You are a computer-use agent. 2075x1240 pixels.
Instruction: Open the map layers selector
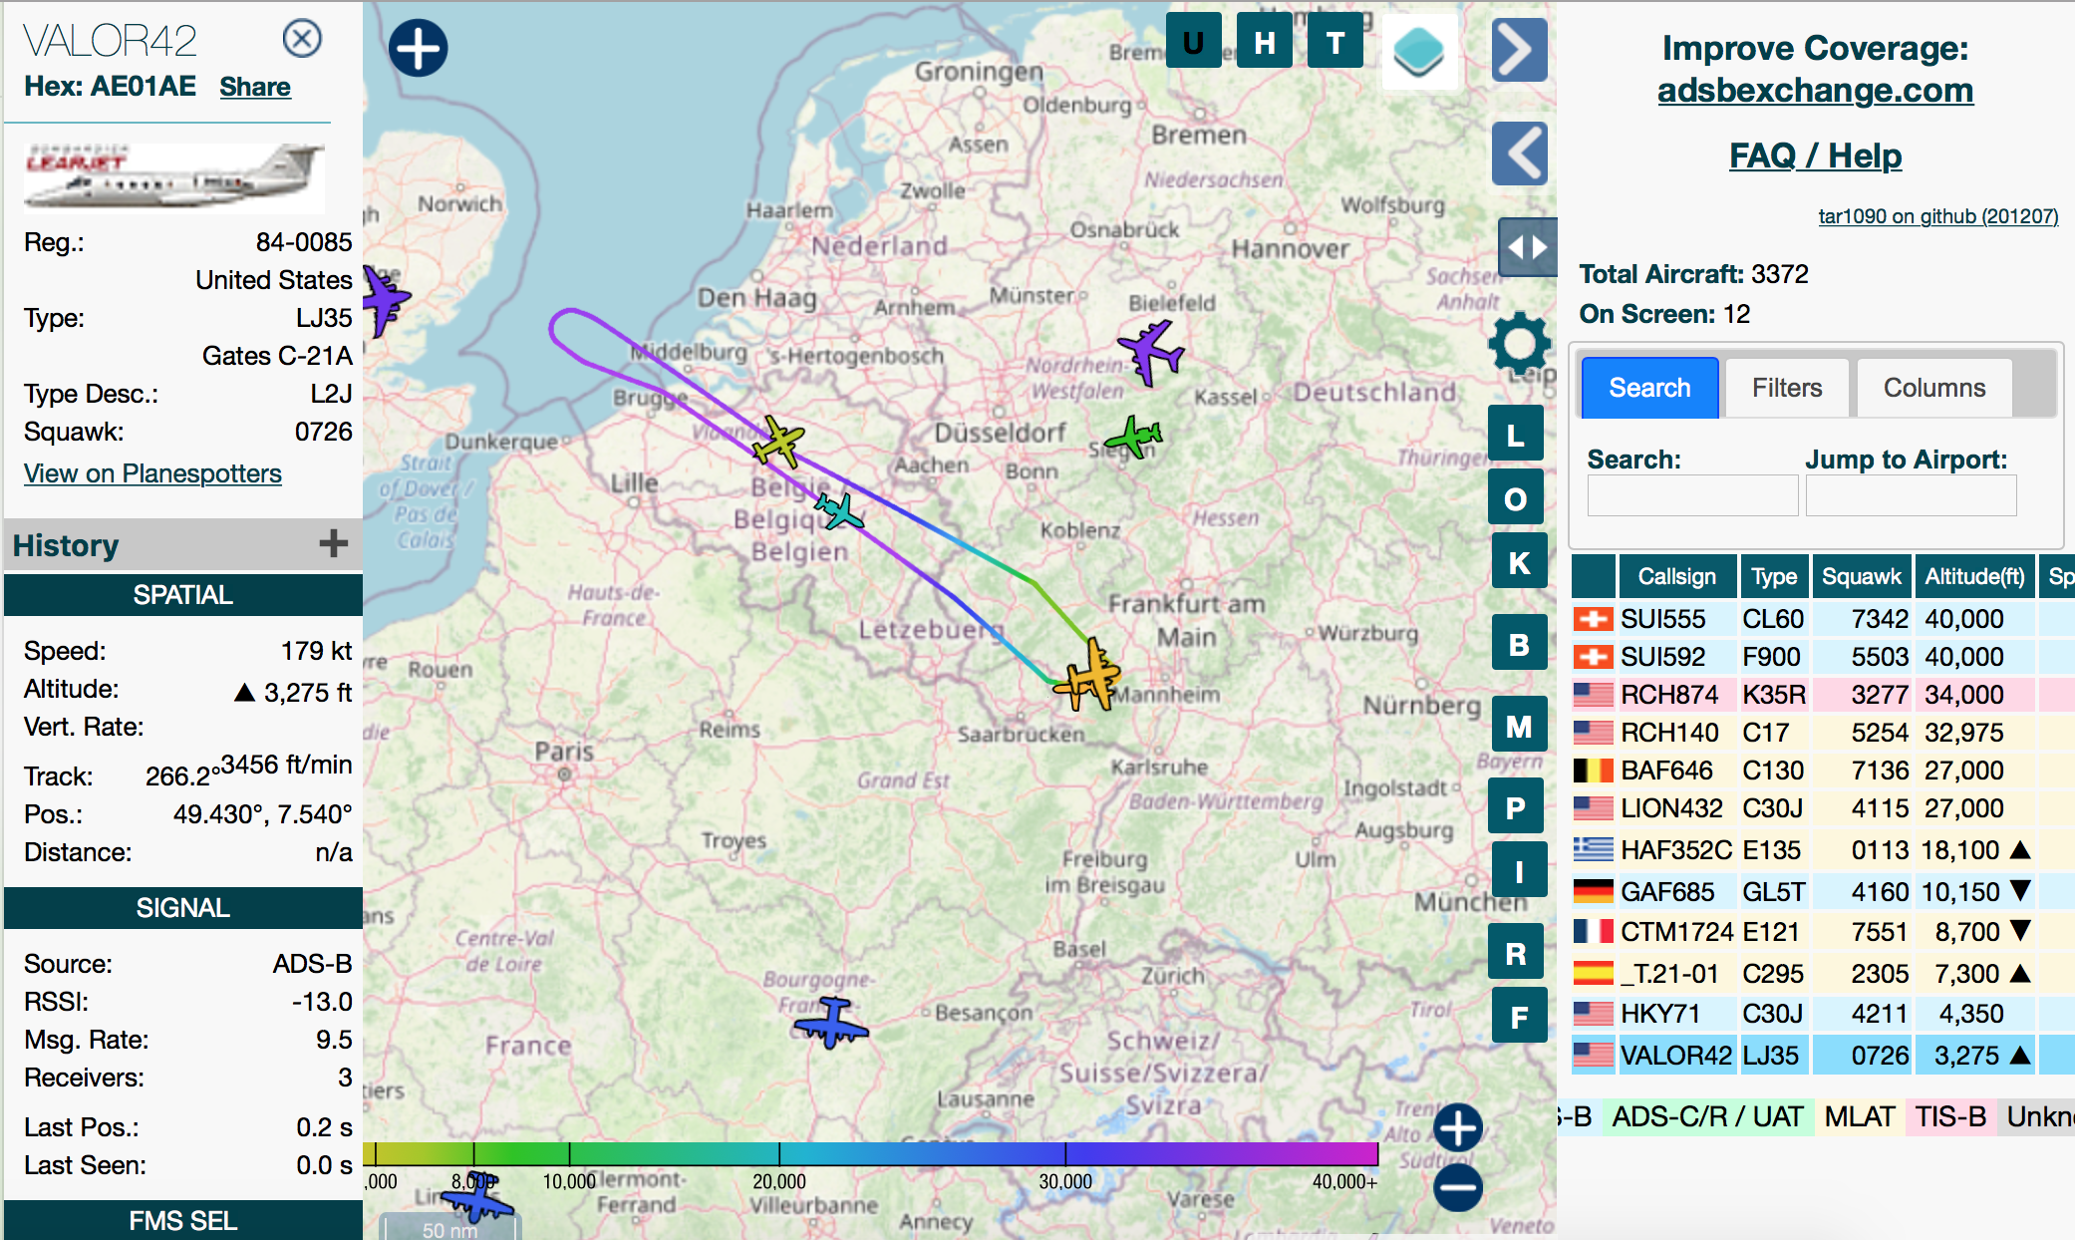1419,51
